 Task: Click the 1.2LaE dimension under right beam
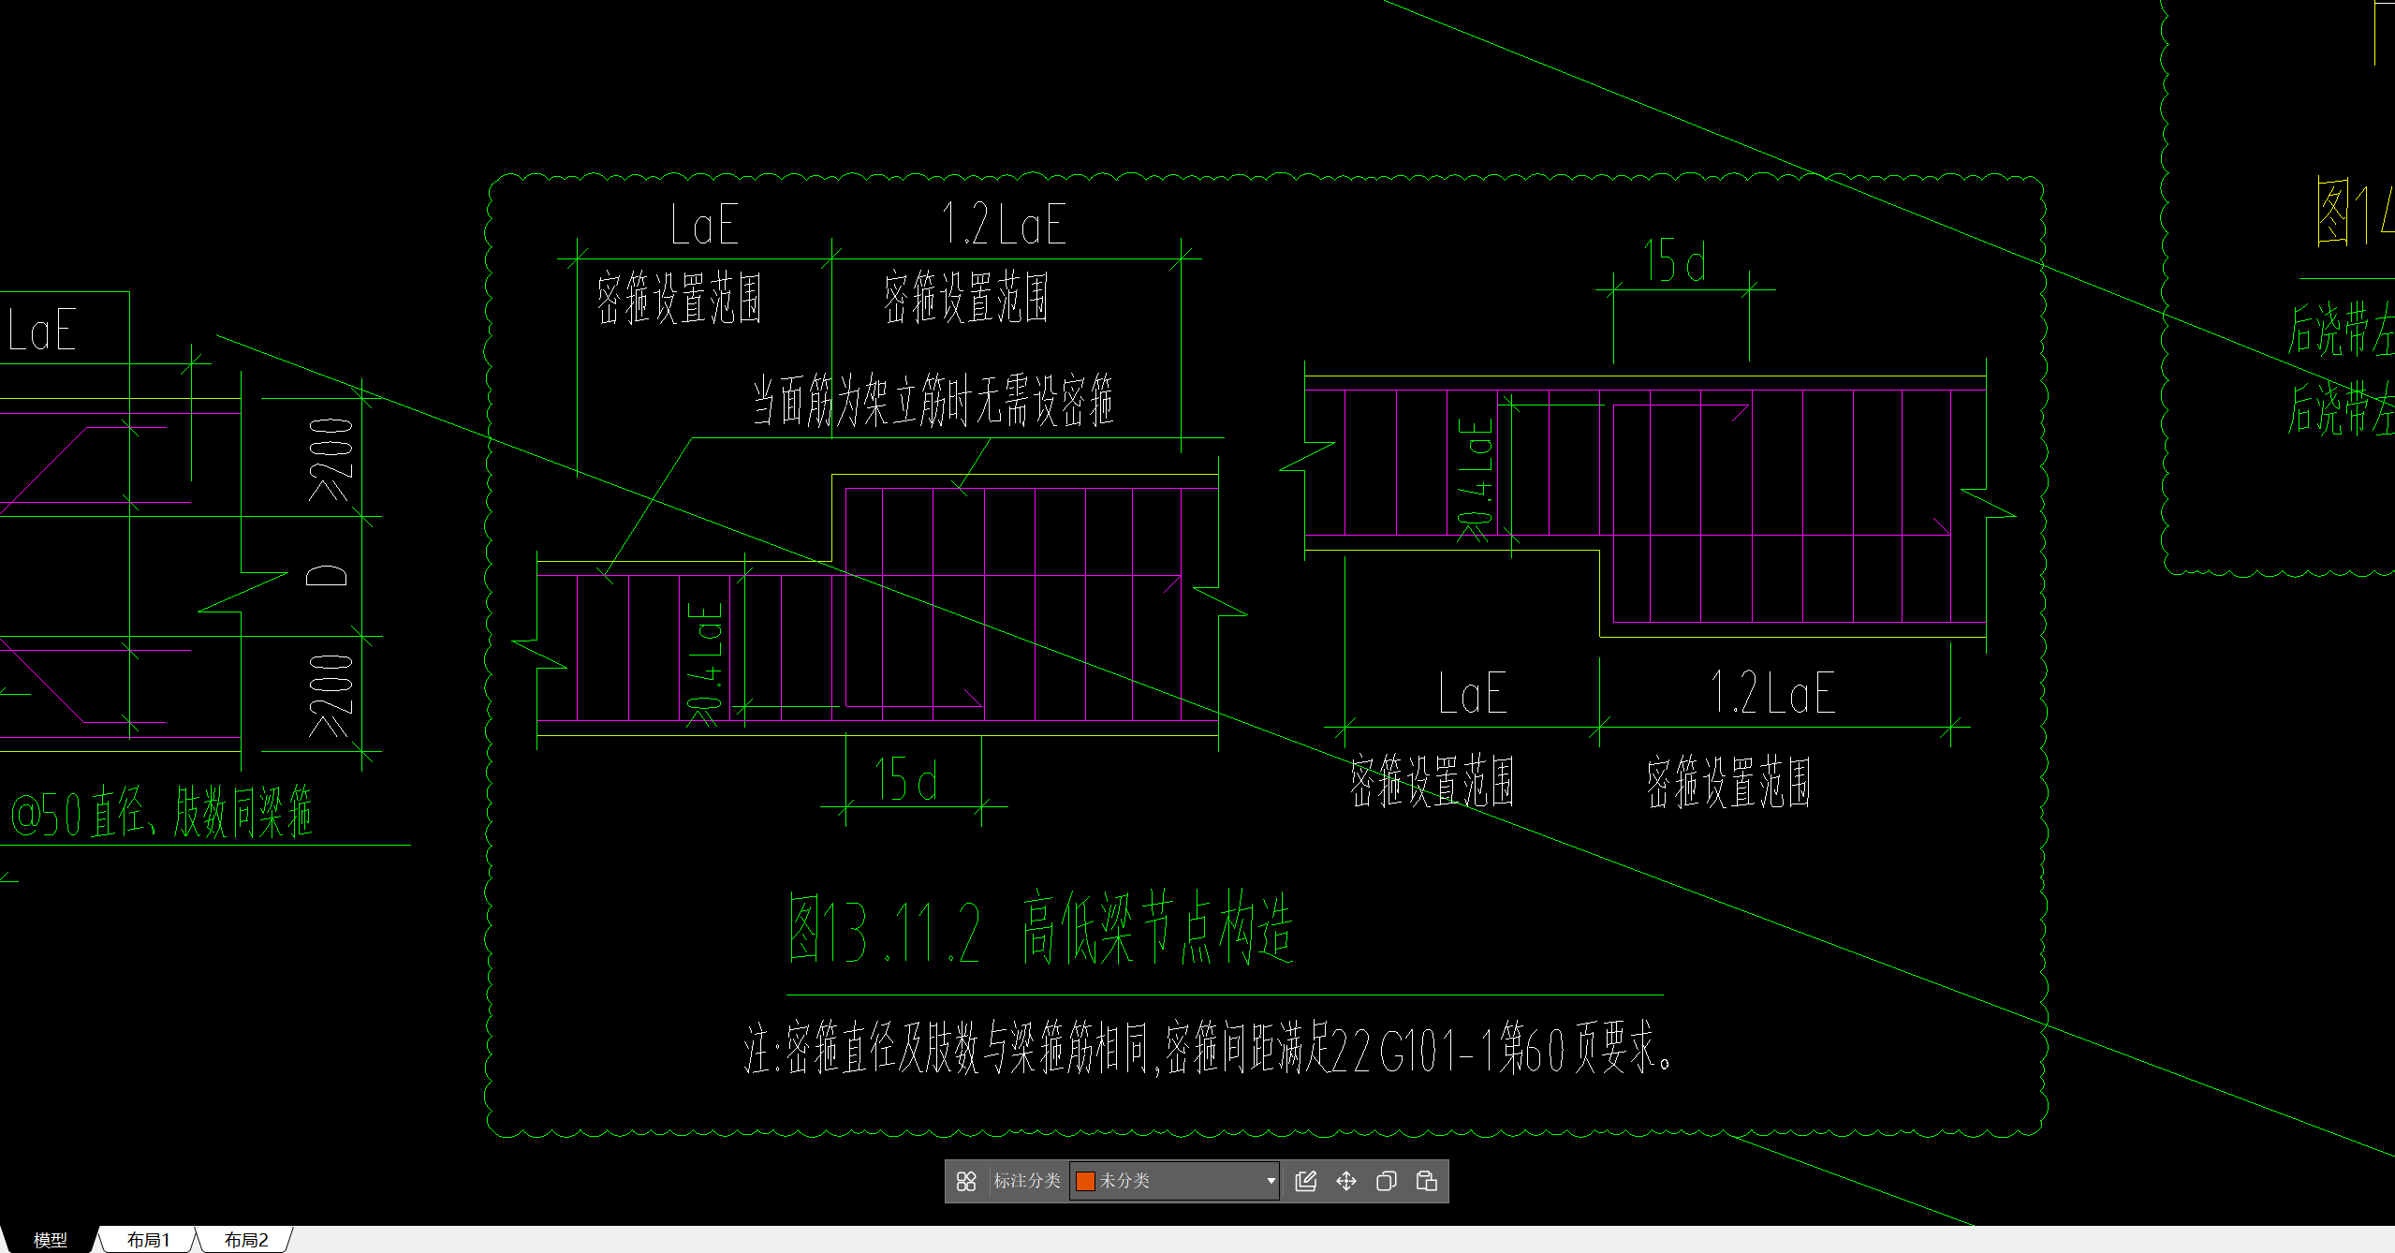click(1772, 693)
